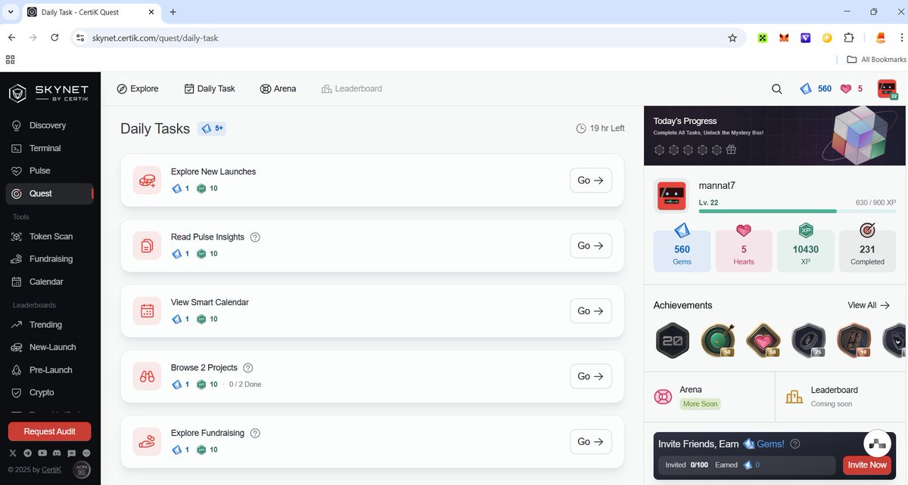
Task: Click the help icon next to Read Pulse Insights
Action: tap(255, 237)
